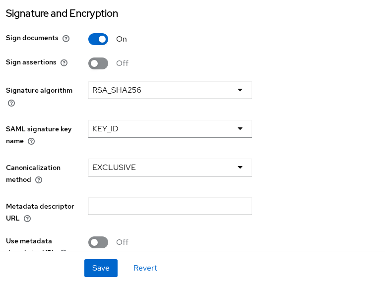This screenshot has width=385, height=281.
Task: Focus the Metadata descriptor URL input field
Action: pos(170,206)
